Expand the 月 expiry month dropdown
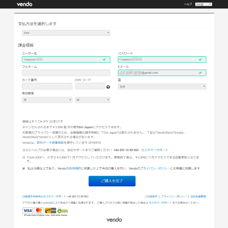Image resolution: width=228 pixels, height=228 pixels. [x=47, y=100]
